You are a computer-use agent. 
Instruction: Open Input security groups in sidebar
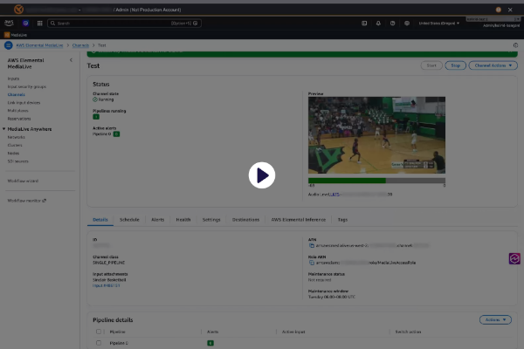coord(27,86)
